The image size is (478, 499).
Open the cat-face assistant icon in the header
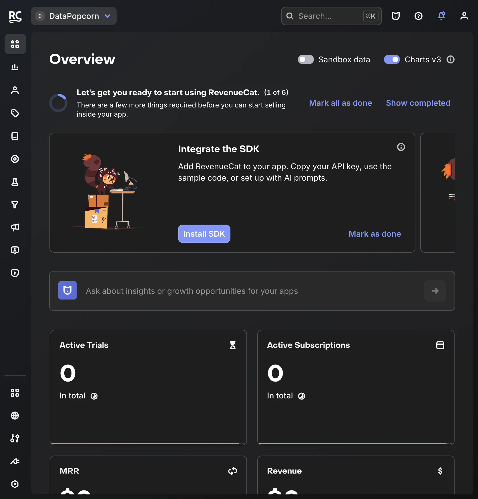[x=396, y=16]
